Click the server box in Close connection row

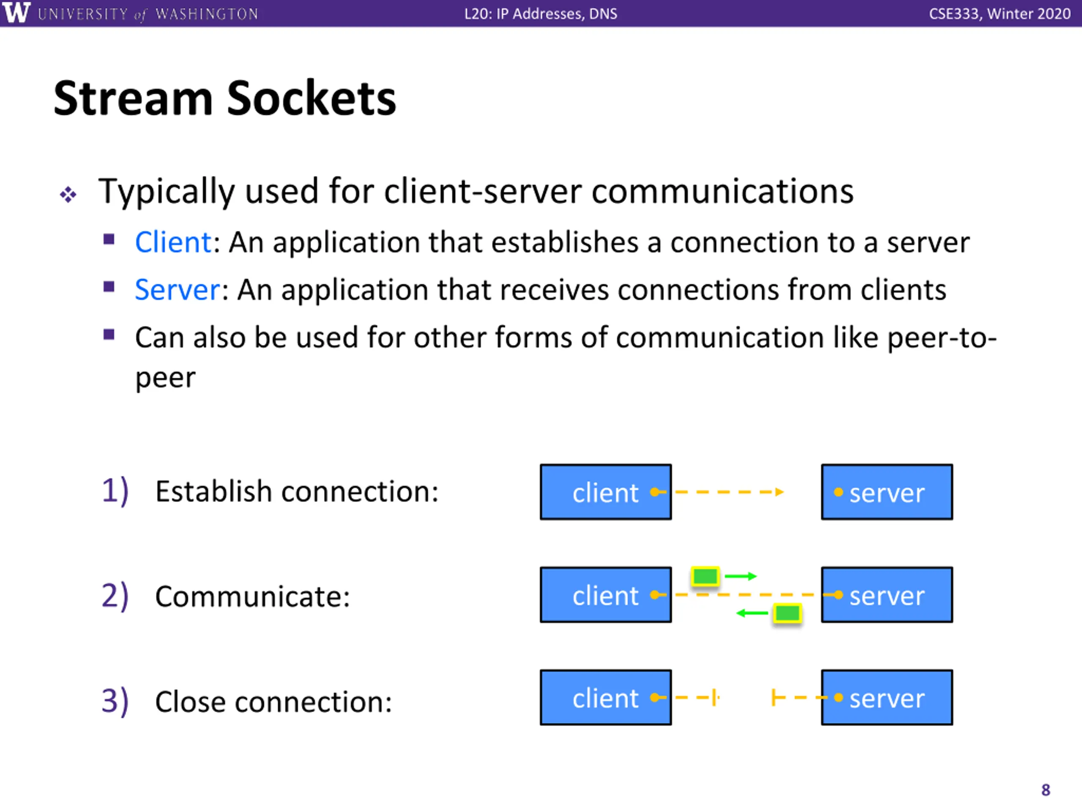[887, 698]
